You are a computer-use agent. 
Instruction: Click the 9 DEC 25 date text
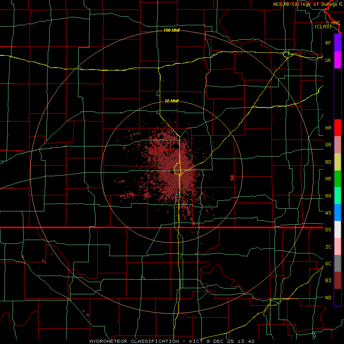[x=220, y=341]
